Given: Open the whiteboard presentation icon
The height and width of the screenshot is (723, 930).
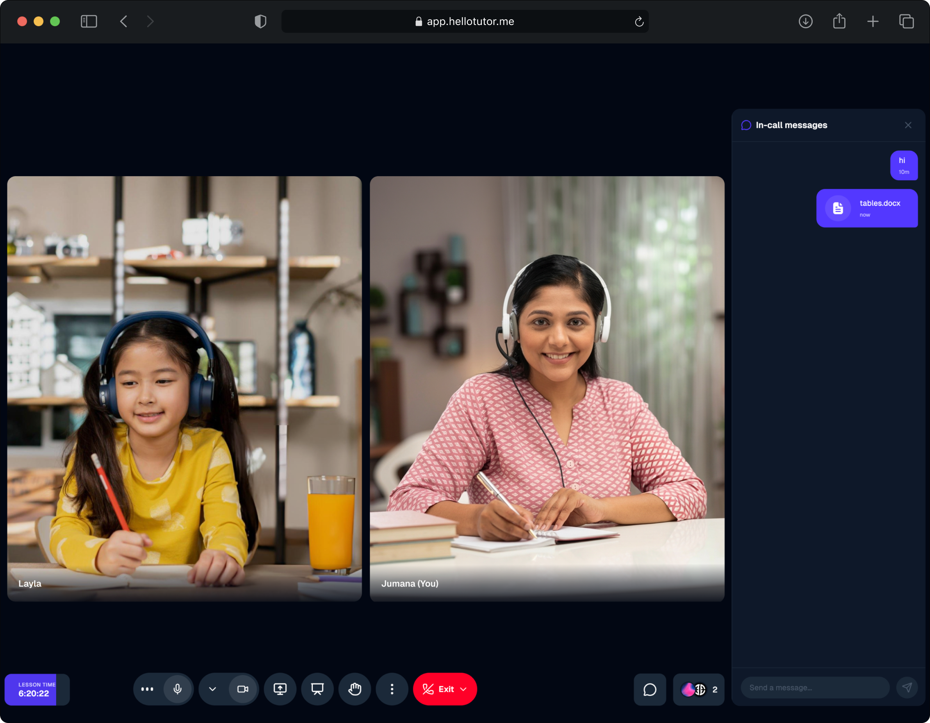Looking at the screenshot, I should (x=317, y=689).
